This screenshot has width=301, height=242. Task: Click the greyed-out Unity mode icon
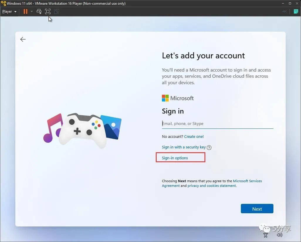click(57, 11)
